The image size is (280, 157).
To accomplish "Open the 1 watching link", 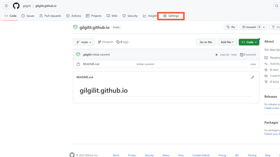I will pos(272,76).
